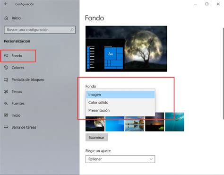Click the large desktop background preview image

click(x=126, y=49)
